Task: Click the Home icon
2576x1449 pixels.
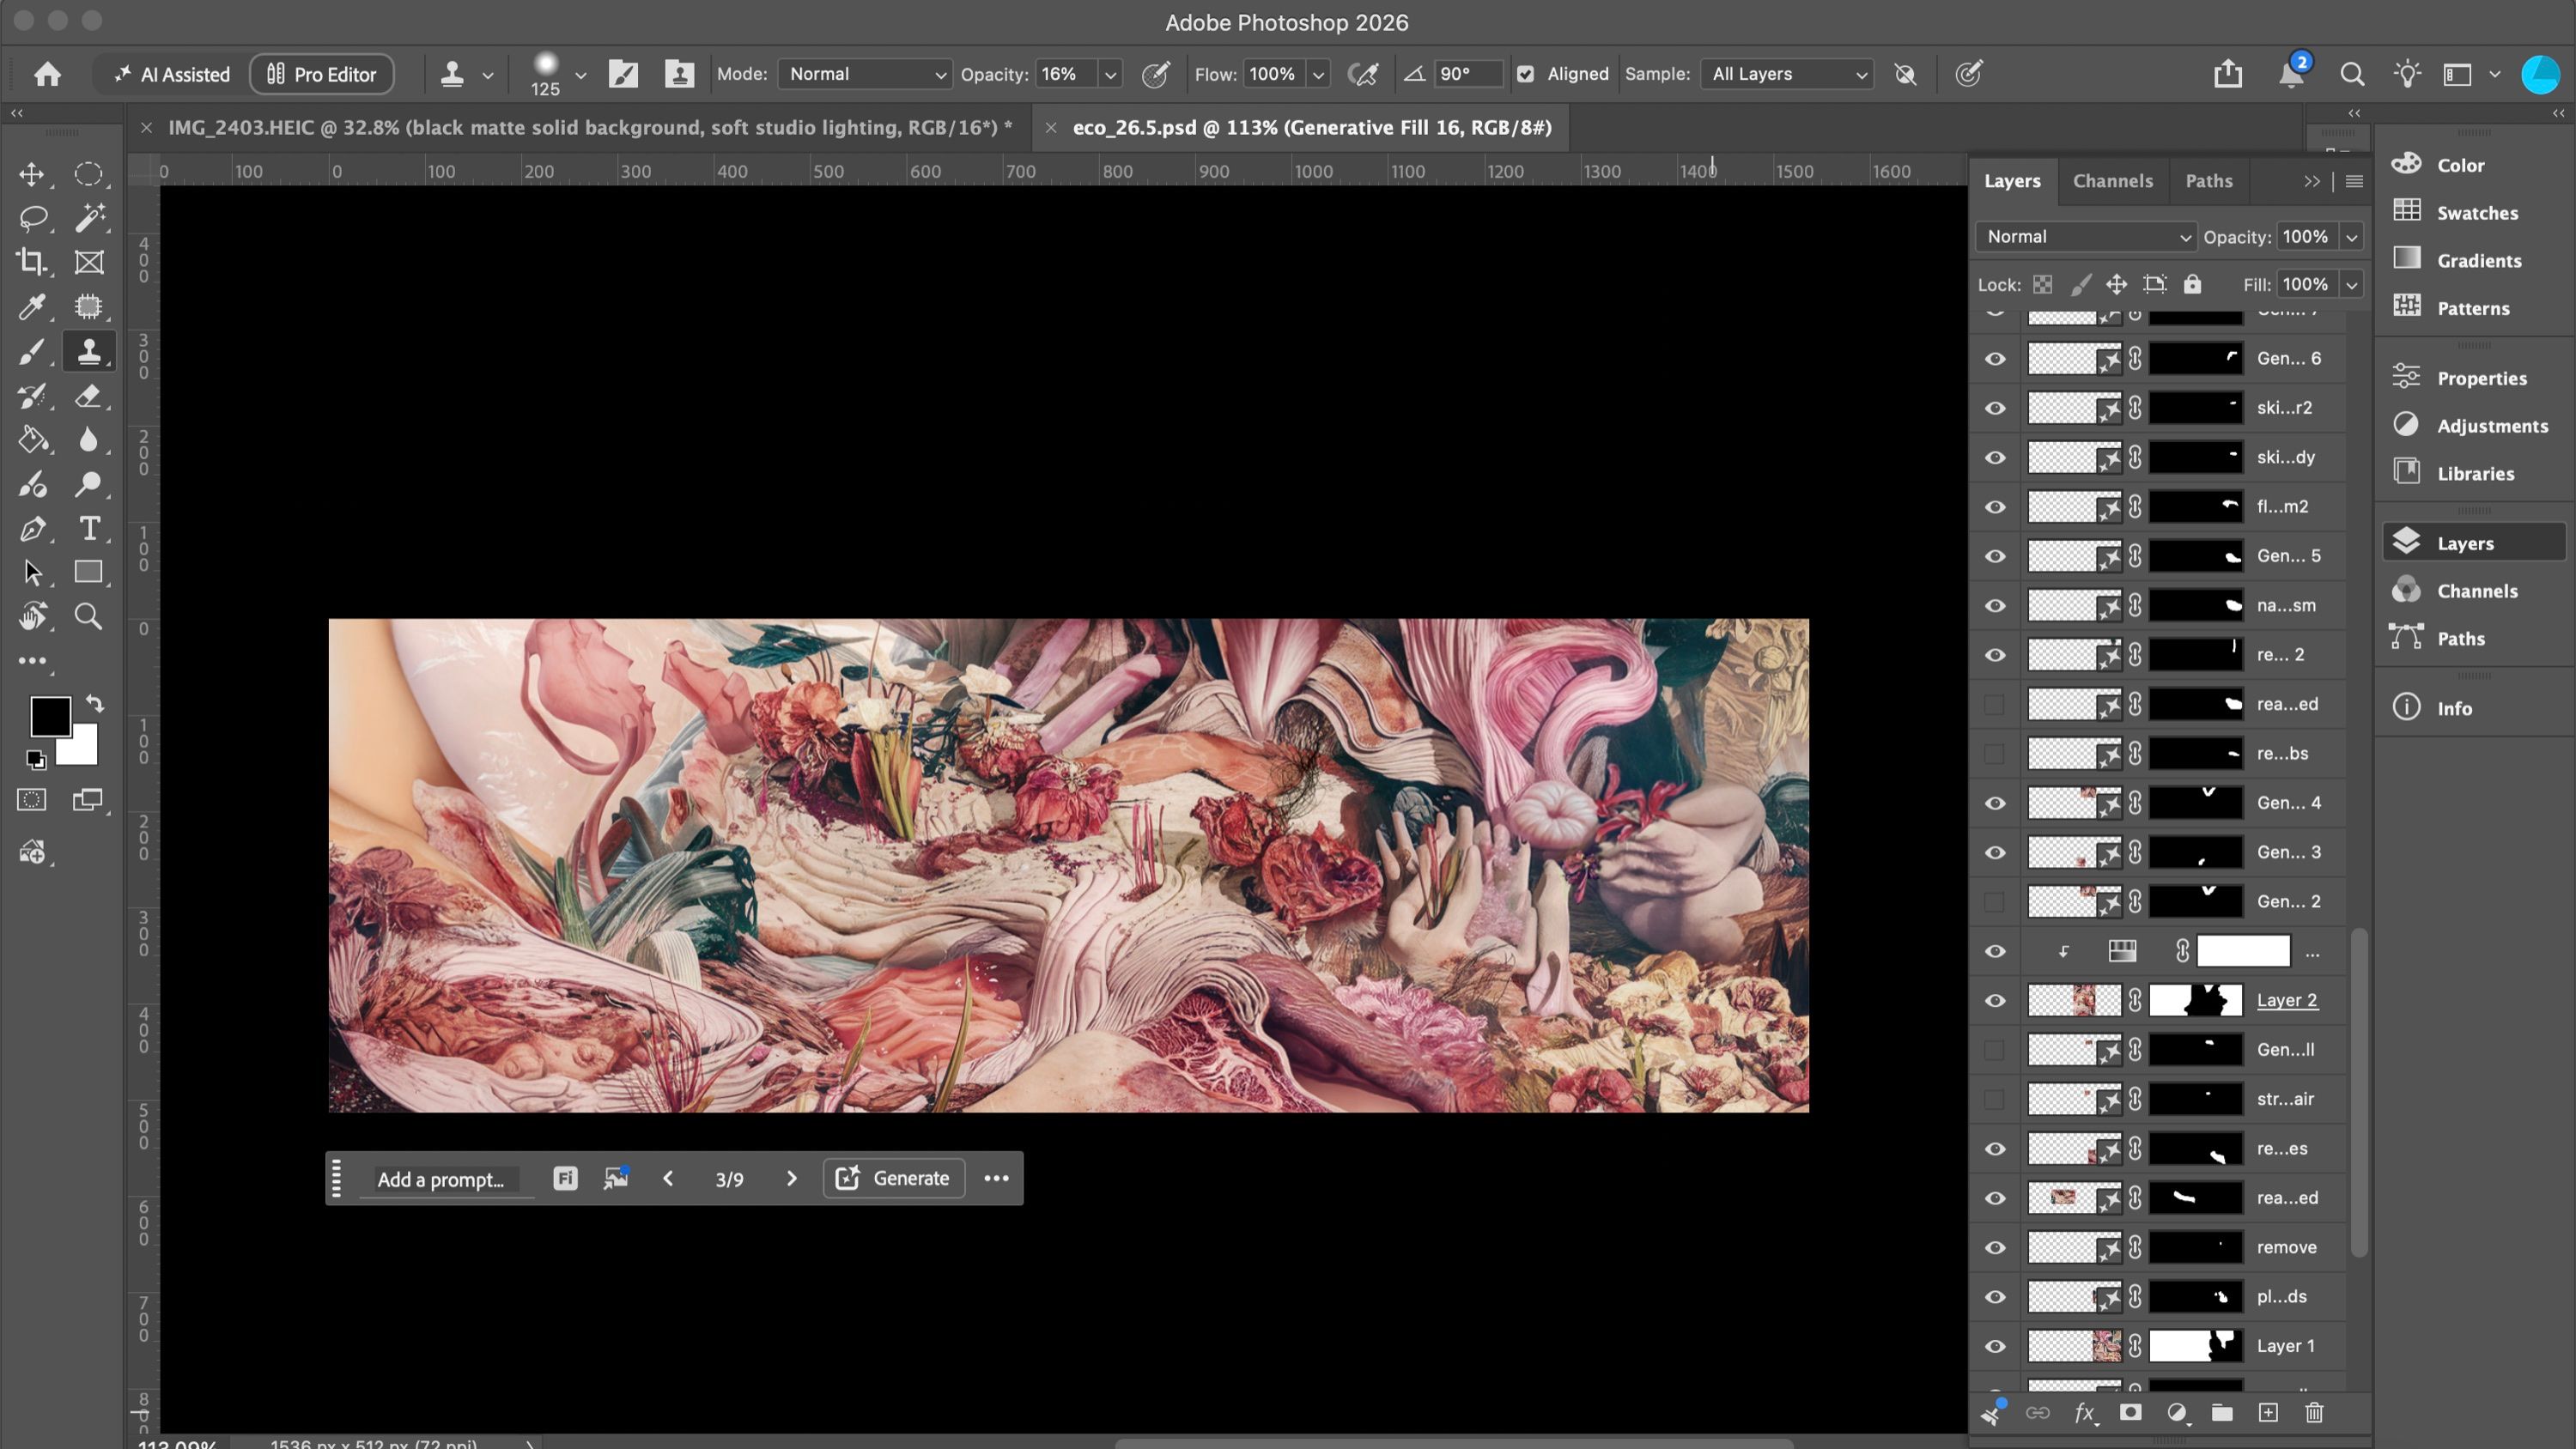Action: point(47,74)
